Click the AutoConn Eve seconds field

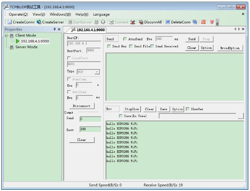point(84,85)
